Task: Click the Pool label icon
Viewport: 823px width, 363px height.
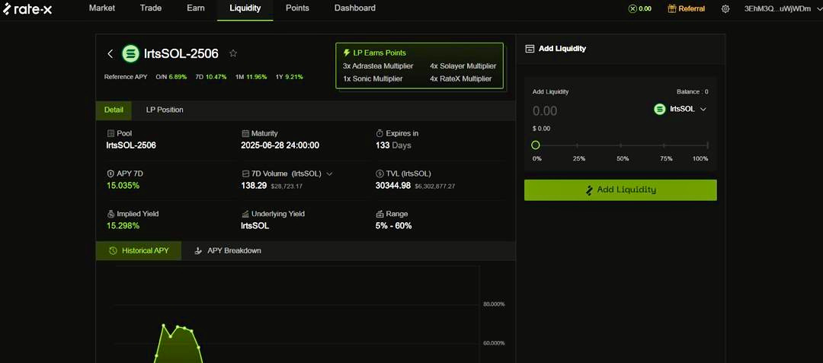Action: 110,134
